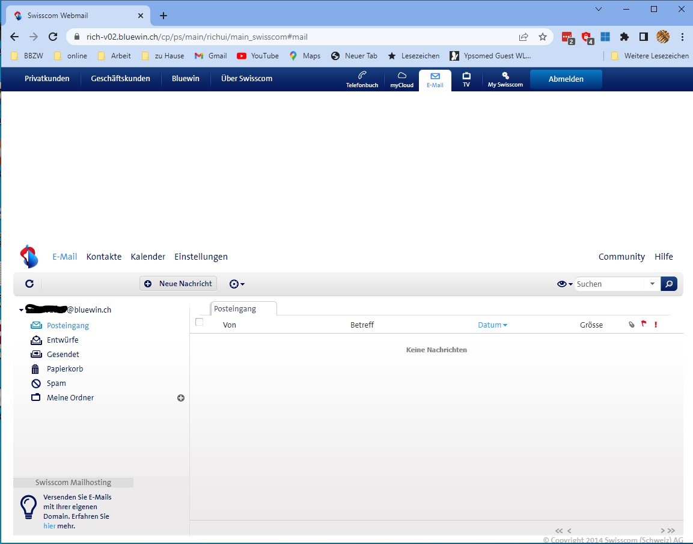Viewport: 693px width, 544px height.
Task: Open the eye view options dropdown
Action: pos(564,284)
